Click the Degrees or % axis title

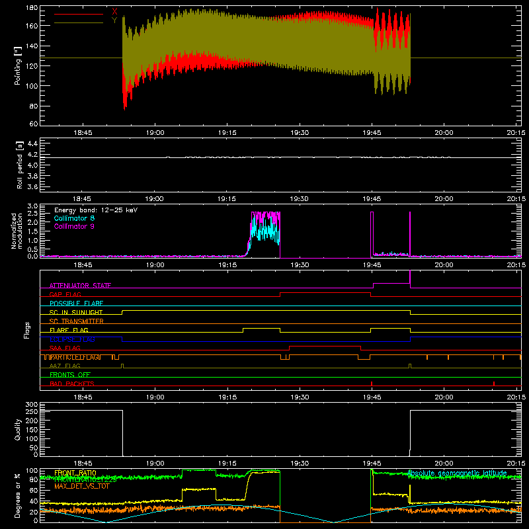18,496
